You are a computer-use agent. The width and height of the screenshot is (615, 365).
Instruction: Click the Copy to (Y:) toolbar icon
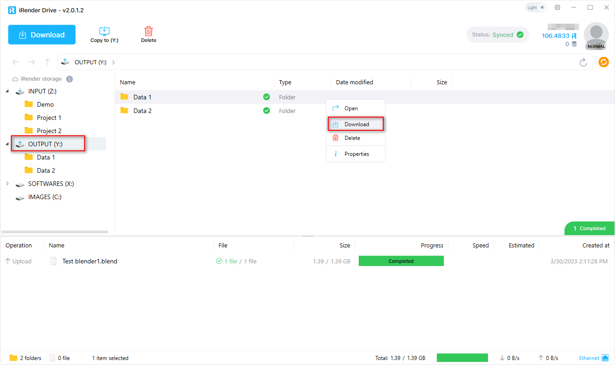tap(104, 31)
